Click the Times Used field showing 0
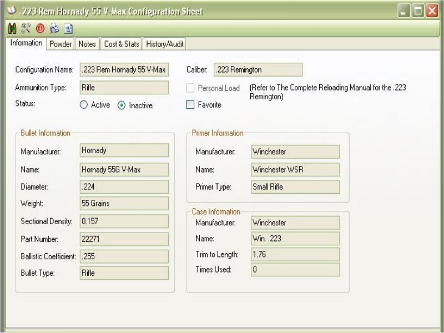Screen dimensions: 444x333 (295, 270)
